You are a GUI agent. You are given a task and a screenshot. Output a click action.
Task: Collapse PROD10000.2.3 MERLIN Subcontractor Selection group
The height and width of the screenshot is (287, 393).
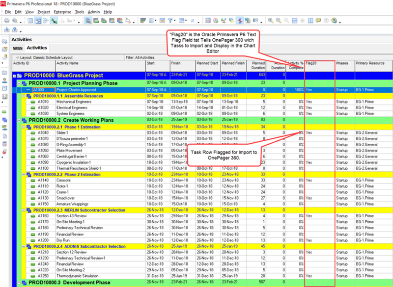coord(24,210)
